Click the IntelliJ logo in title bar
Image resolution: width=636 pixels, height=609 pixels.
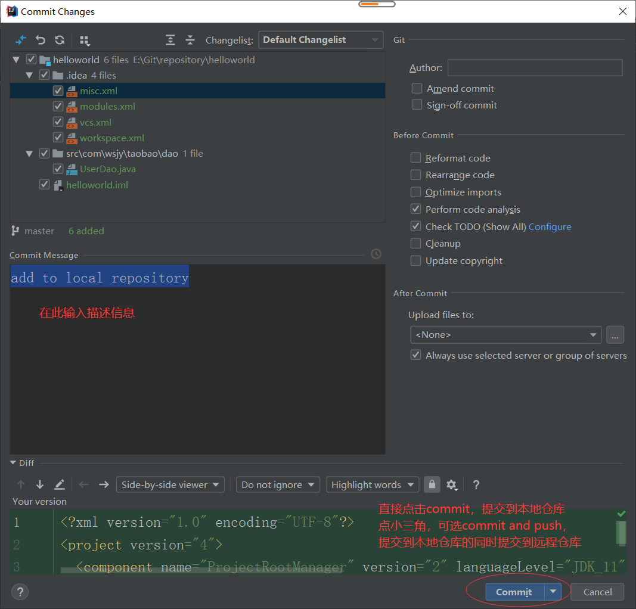pyautogui.click(x=12, y=11)
